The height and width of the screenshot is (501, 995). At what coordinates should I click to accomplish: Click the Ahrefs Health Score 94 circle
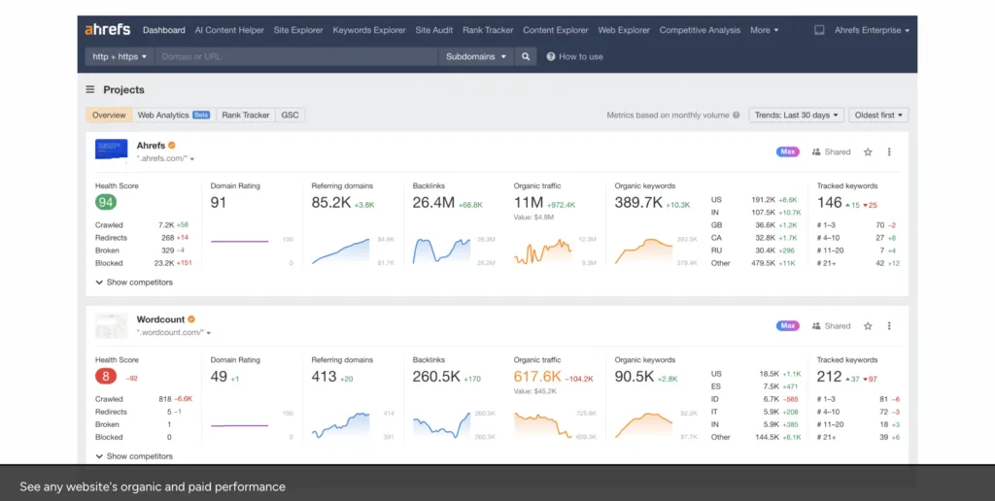(x=106, y=202)
